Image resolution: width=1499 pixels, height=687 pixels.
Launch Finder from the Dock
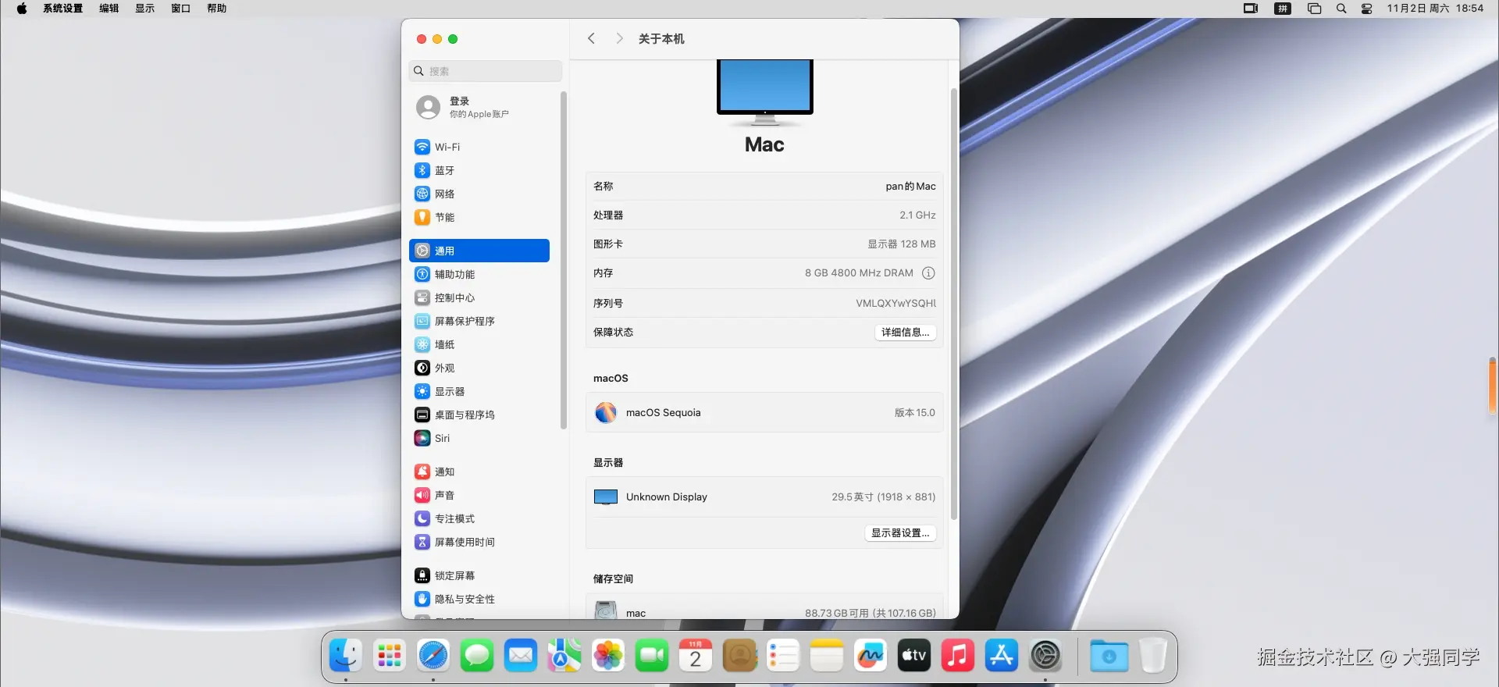(346, 656)
